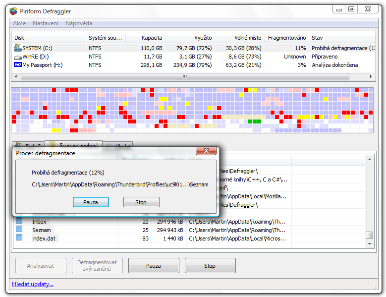Click Stop in the defragmentation dialog
386x297 pixels.
click(x=141, y=202)
